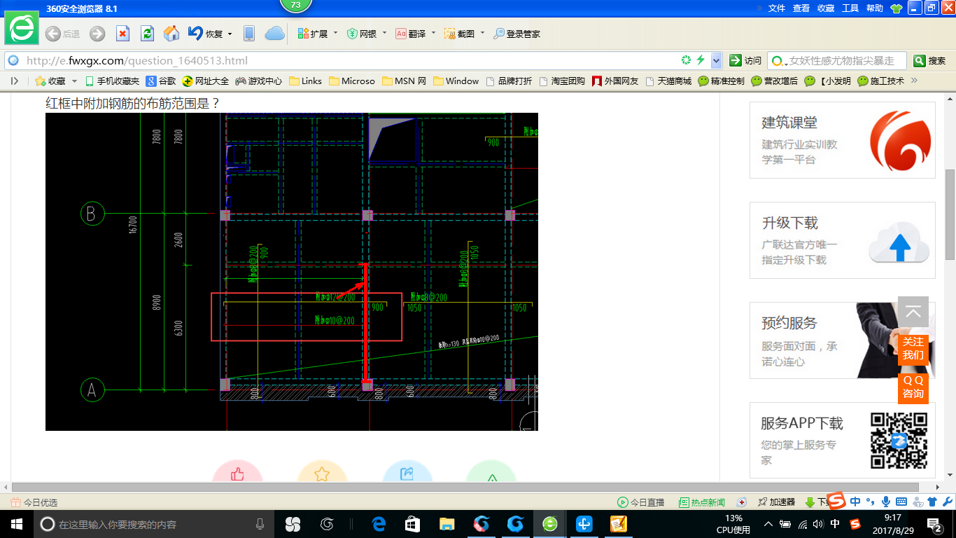The width and height of the screenshot is (956, 538).
Task: Click the star favorite button below drawing
Action: tap(322, 471)
